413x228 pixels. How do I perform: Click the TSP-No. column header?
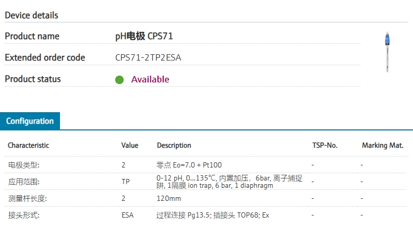tap(325, 146)
